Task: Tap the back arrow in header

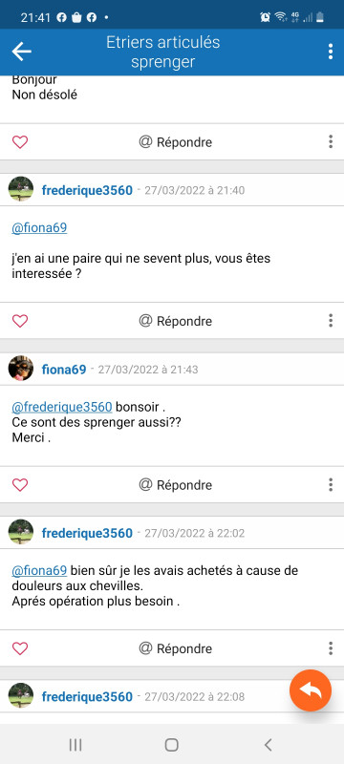Action: (x=21, y=52)
